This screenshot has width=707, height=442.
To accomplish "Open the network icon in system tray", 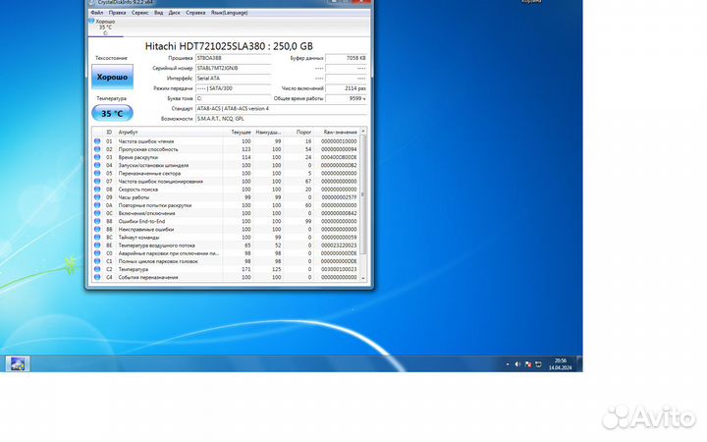I will 538,364.
